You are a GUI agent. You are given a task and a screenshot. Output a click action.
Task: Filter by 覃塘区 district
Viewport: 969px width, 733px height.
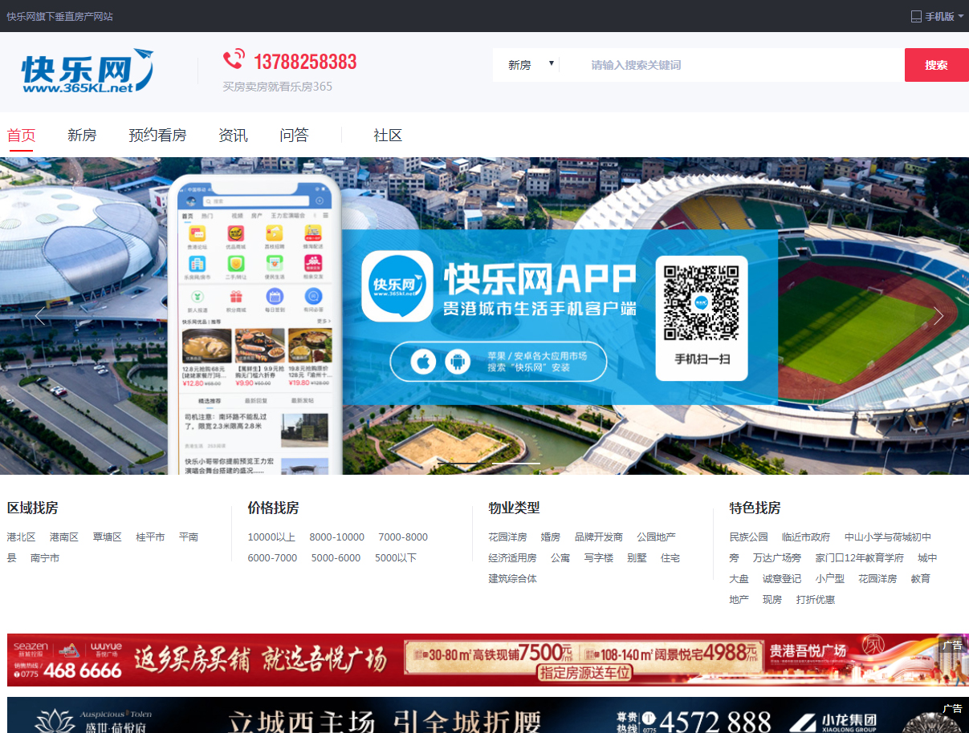(x=107, y=537)
